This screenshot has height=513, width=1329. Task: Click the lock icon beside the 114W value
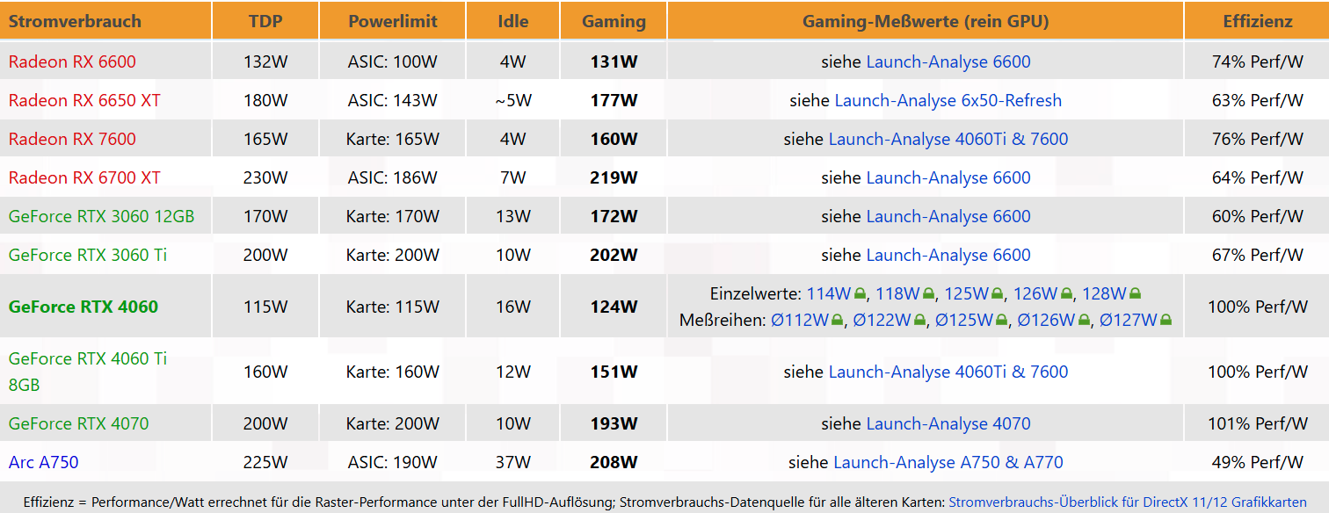(860, 293)
